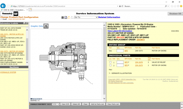Open the red 200-3372 part link
Screen dimensions: 183x109
(x=120, y=38)
